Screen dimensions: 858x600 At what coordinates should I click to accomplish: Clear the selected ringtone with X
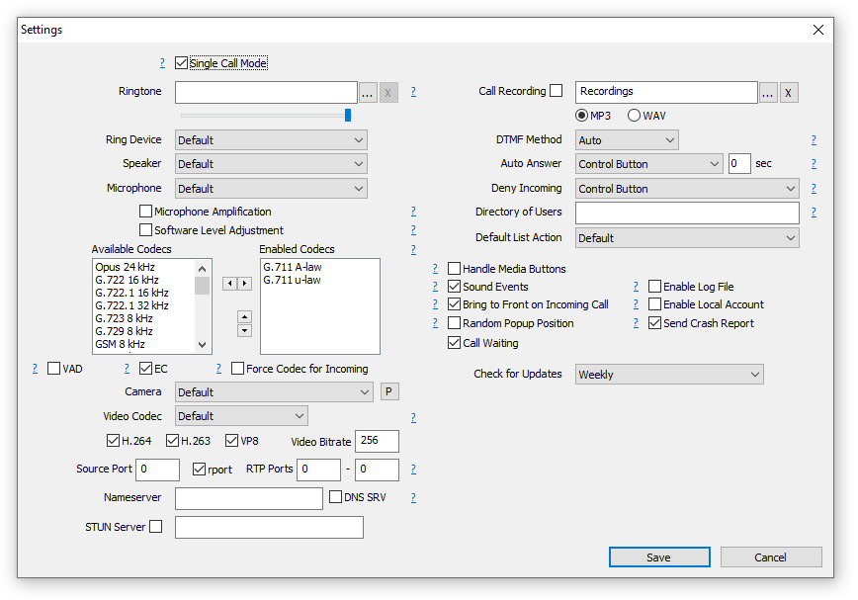coord(387,91)
